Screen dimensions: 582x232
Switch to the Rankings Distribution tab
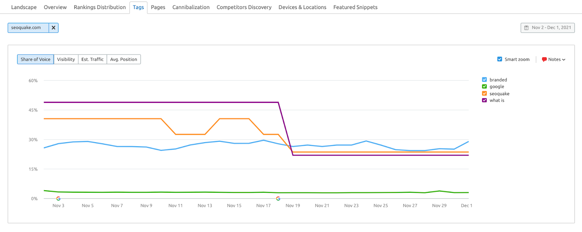point(100,7)
